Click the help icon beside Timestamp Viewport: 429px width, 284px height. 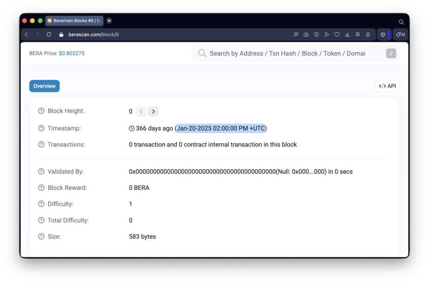click(x=41, y=128)
